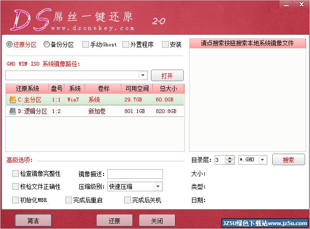The height and width of the screenshot is (229, 310).
Task: Click the 目录层 number field showing 3
Action: pos(220,159)
